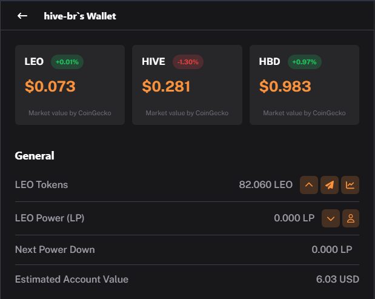Click the $0.983 HBD price
The height and width of the screenshot is (299, 375).
tap(285, 86)
